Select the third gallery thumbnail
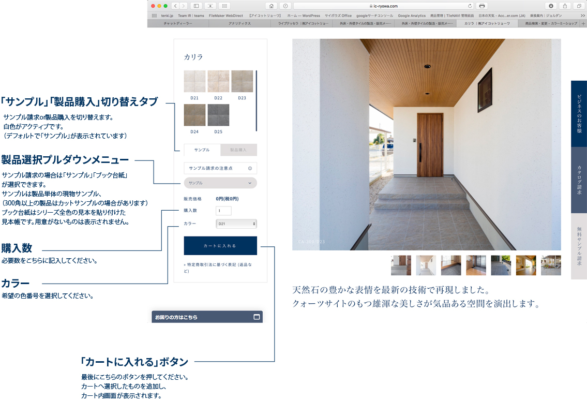This screenshot has height=400, width=587. tap(451, 265)
